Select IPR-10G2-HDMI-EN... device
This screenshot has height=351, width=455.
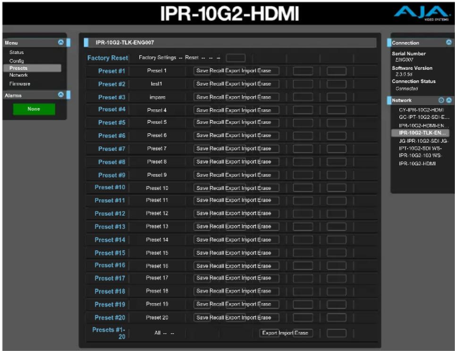point(423,126)
